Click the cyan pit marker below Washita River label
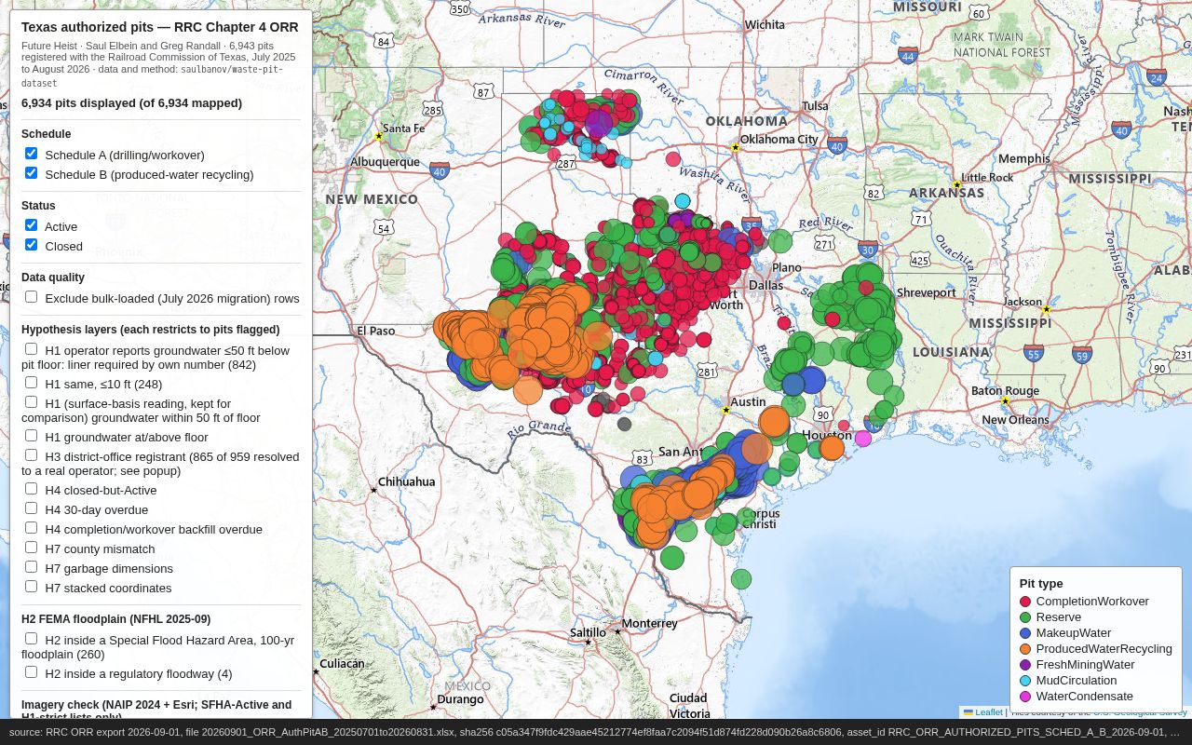This screenshot has height=745, width=1192. tap(683, 201)
